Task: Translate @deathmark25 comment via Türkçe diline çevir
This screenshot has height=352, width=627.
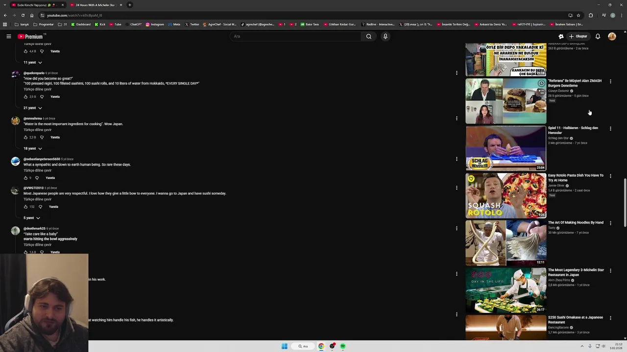Action: [37, 245]
